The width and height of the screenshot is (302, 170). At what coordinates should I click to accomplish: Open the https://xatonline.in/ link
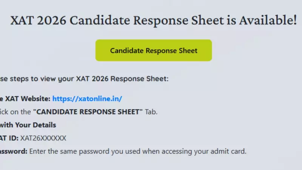87,99
